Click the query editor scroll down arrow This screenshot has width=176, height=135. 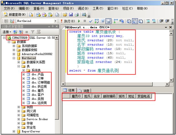click(171, 80)
